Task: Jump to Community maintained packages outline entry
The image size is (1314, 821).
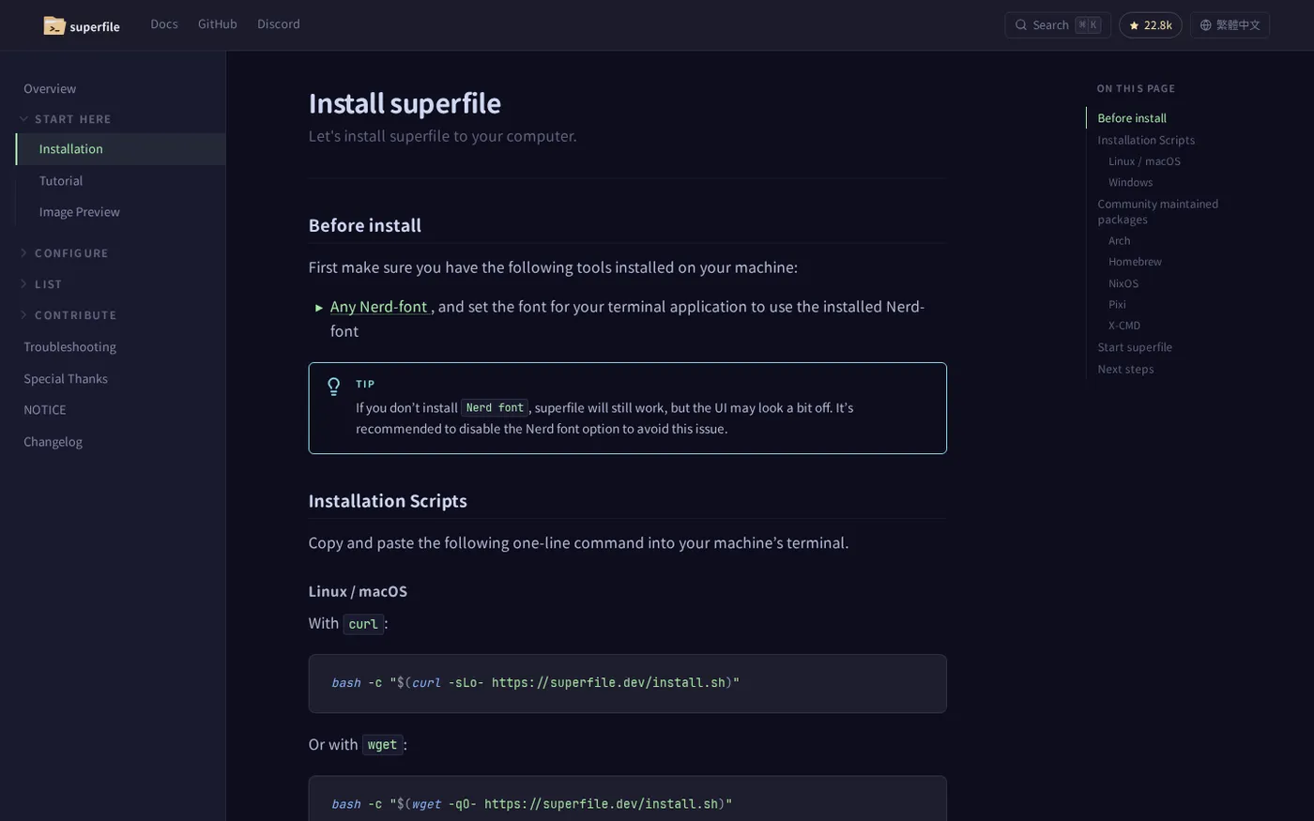Action: pyautogui.click(x=1158, y=211)
